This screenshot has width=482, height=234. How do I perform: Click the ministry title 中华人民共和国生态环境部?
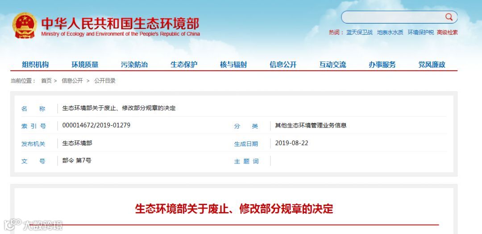click(120, 23)
